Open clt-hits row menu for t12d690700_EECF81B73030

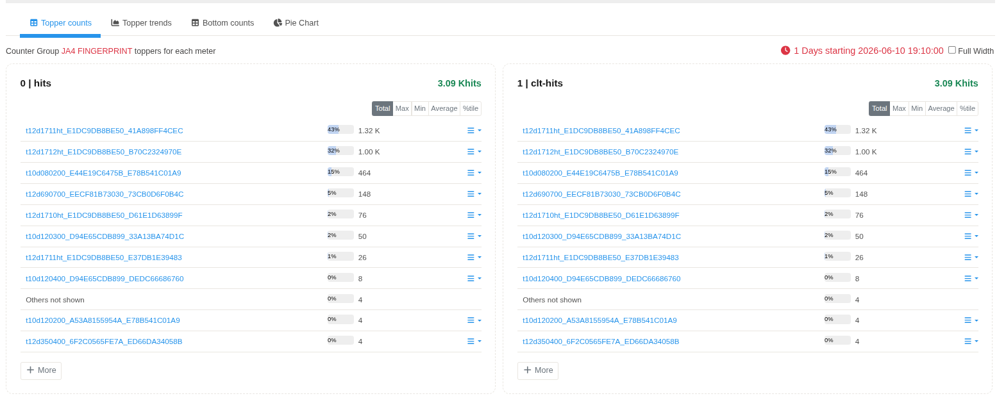tap(971, 194)
